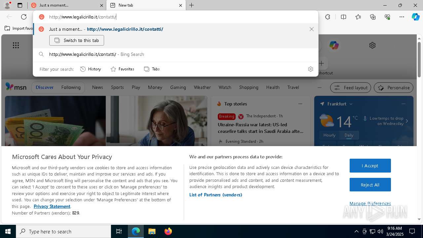
Task: Expand the Frankfurt location dropdown
Action: (x=351, y=104)
